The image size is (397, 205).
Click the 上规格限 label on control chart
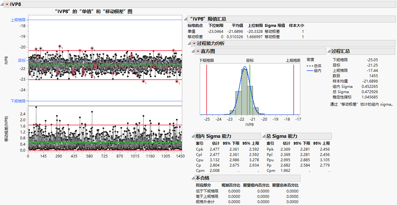point(18,20)
